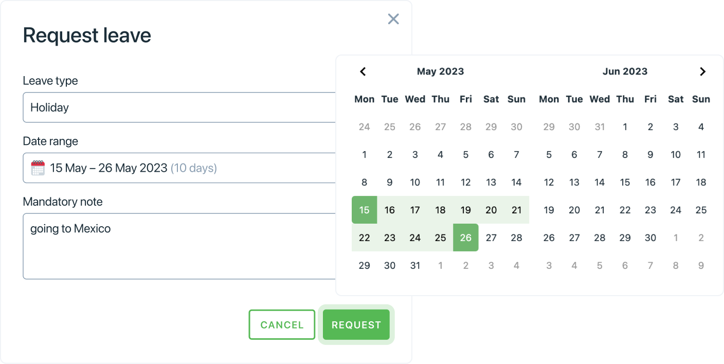Click the calendar icon in Date range
724x364 pixels.
point(38,168)
